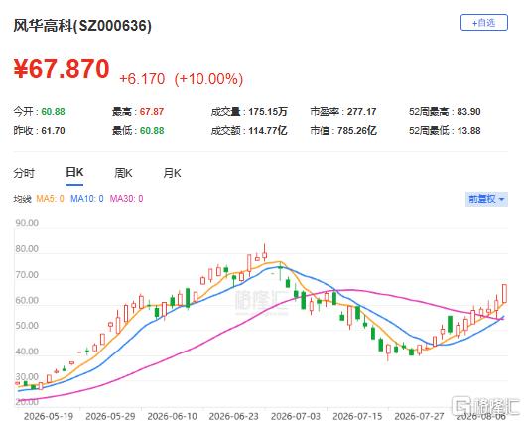Click the 市值 value 785.26亿
Viewport: 526px width, 423px height.
click(357, 131)
